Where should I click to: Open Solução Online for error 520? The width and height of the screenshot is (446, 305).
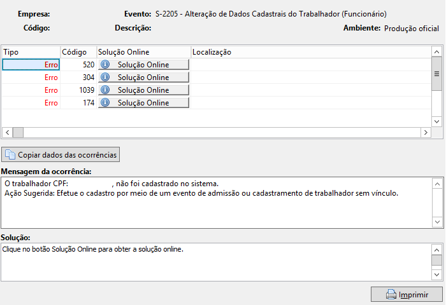143,65
